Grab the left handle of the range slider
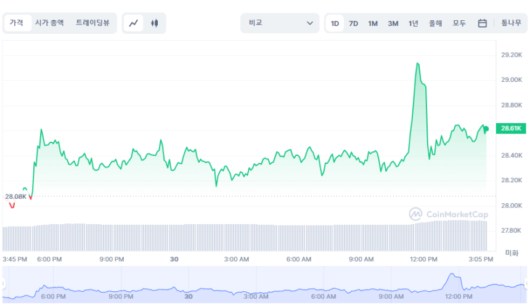Image resolution: width=530 pixels, height=306 pixels. (2, 284)
